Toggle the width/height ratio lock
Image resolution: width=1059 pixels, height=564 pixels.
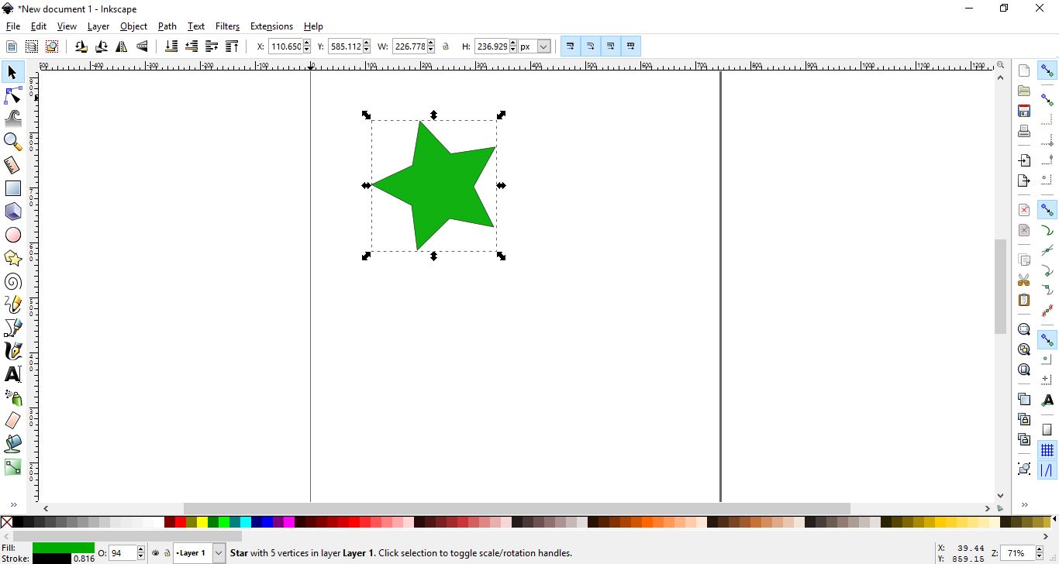coord(446,46)
